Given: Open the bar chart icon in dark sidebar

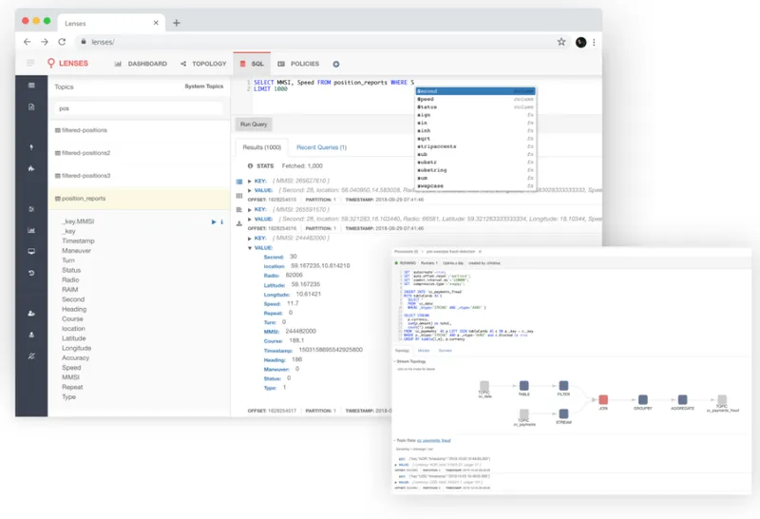Looking at the screenshot, I should coord(31,230).
